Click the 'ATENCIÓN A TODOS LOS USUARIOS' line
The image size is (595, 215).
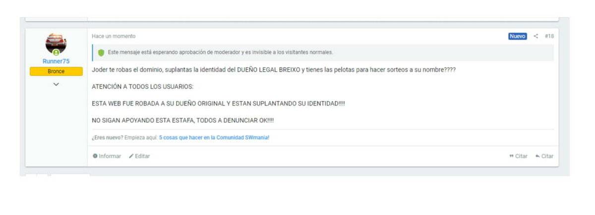[x=143, y=87]
